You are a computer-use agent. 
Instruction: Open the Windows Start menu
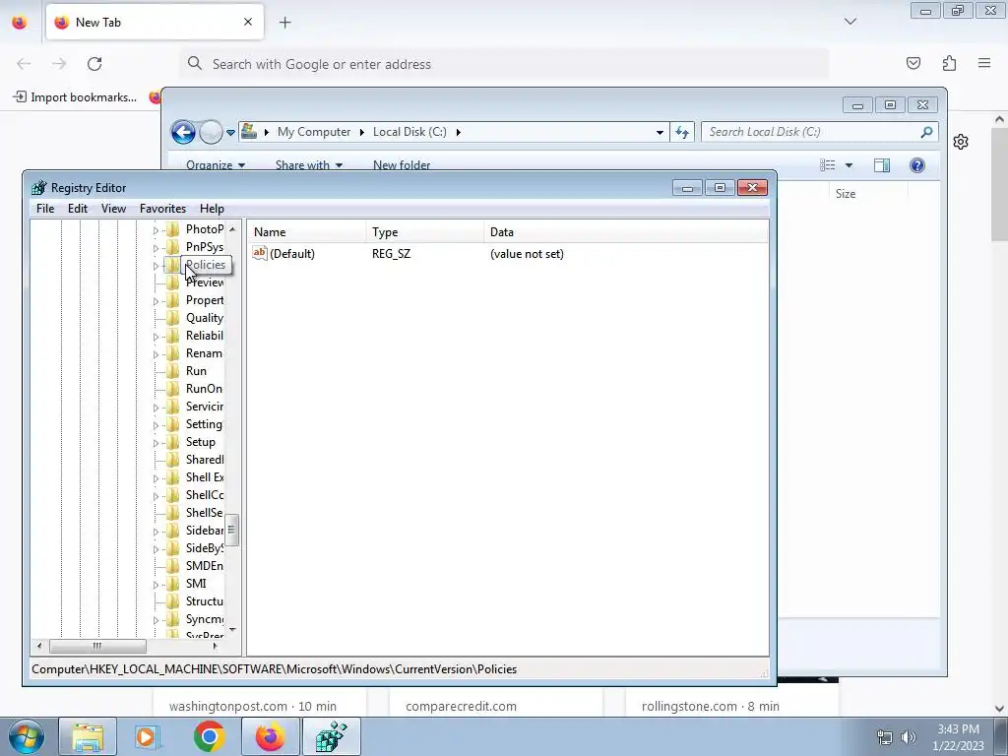click(x=27, y=736)
